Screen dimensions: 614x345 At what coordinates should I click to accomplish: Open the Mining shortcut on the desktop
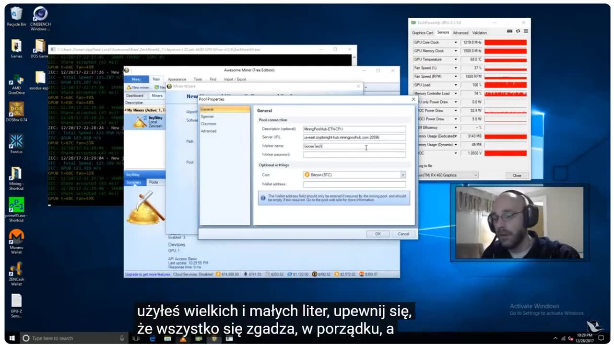[x=16, y=178]
